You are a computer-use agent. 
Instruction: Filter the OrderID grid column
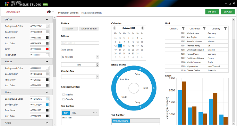183,28
